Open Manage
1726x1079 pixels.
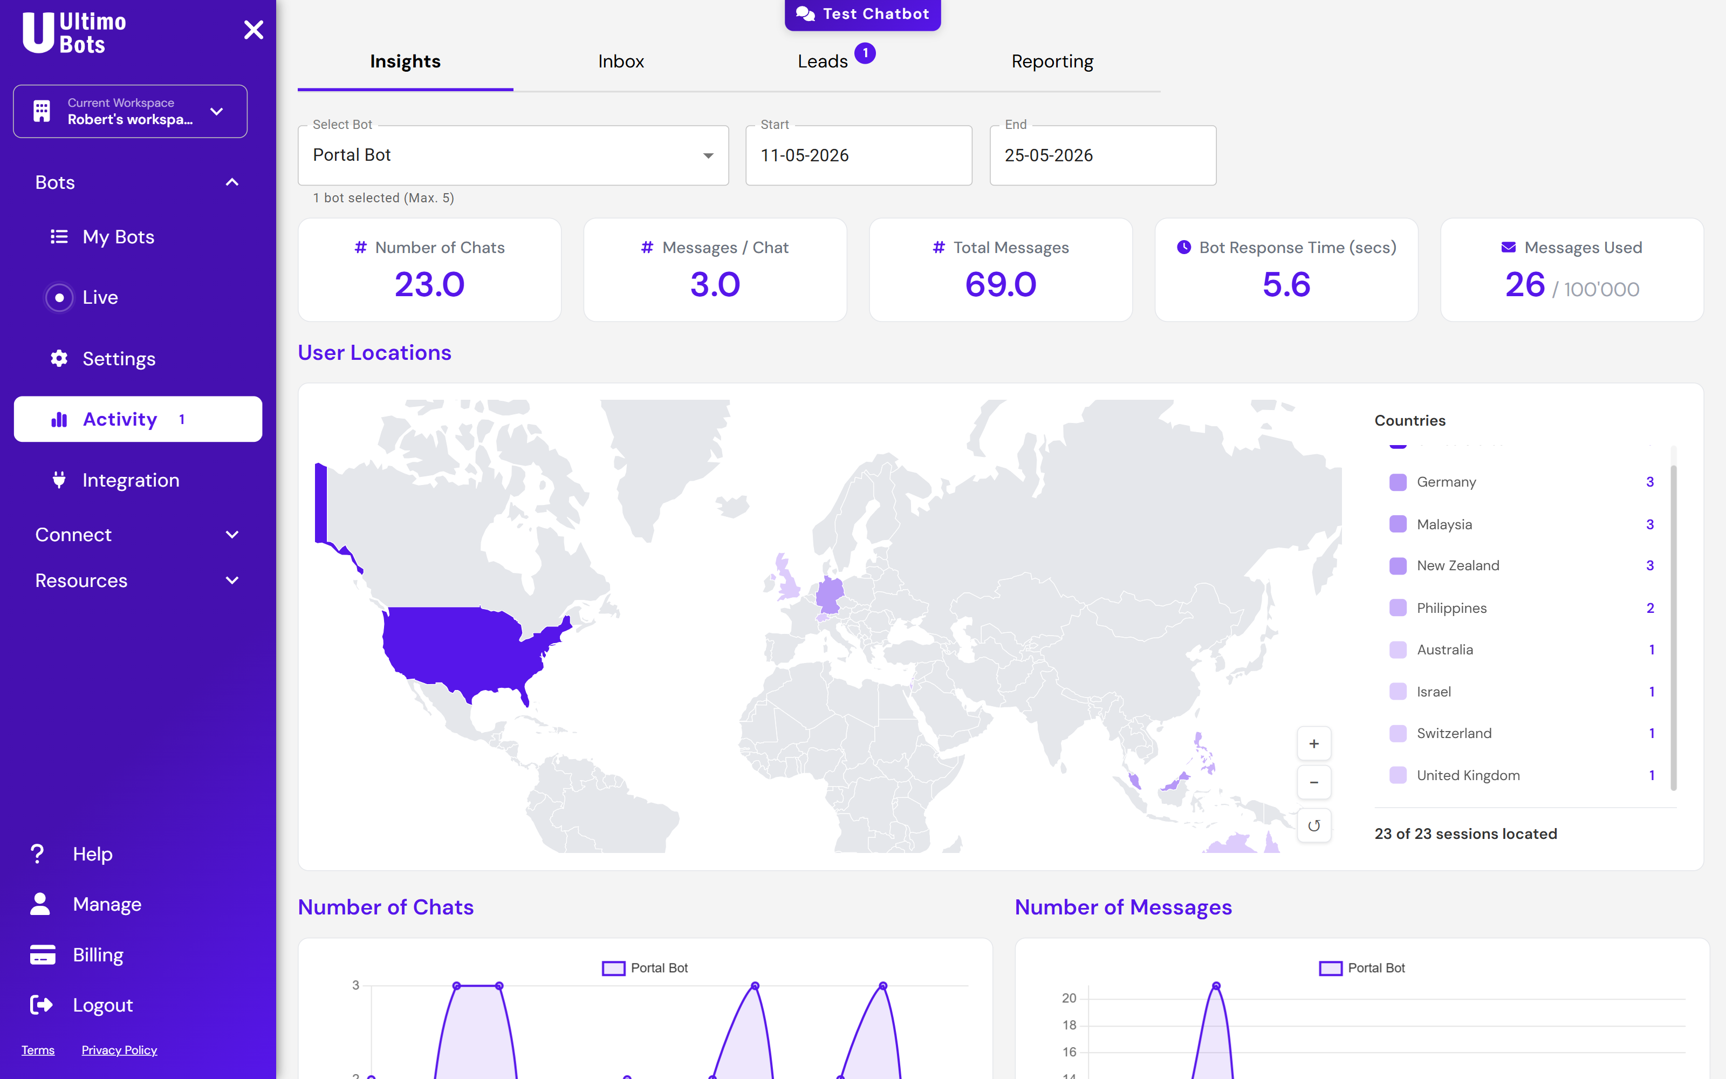tap(107, 904)
